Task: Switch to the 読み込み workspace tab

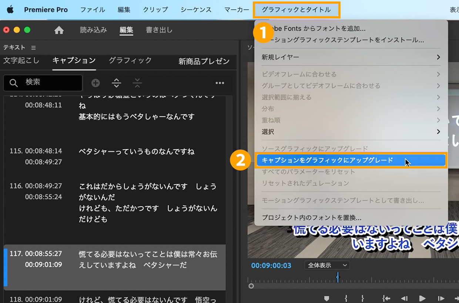Action: [x=93, y=30]
